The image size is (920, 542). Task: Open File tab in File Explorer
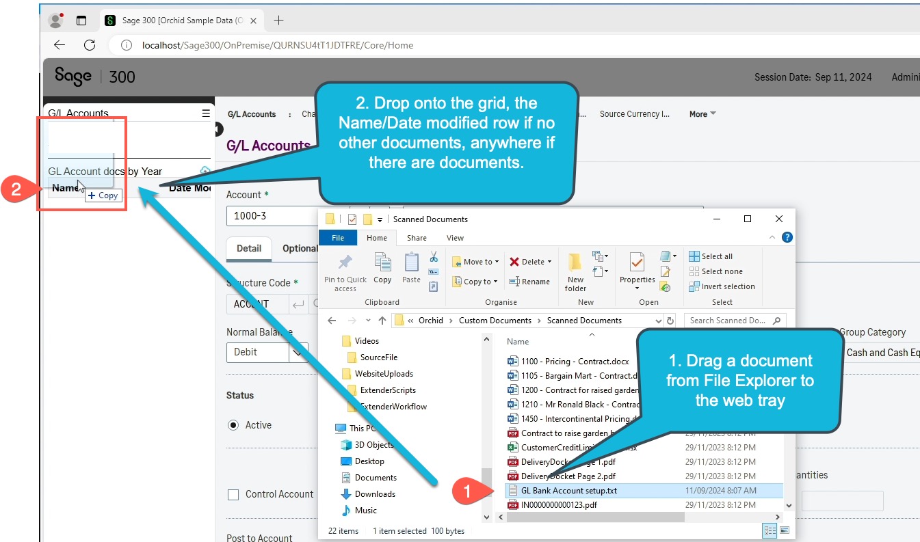[338, 238]
